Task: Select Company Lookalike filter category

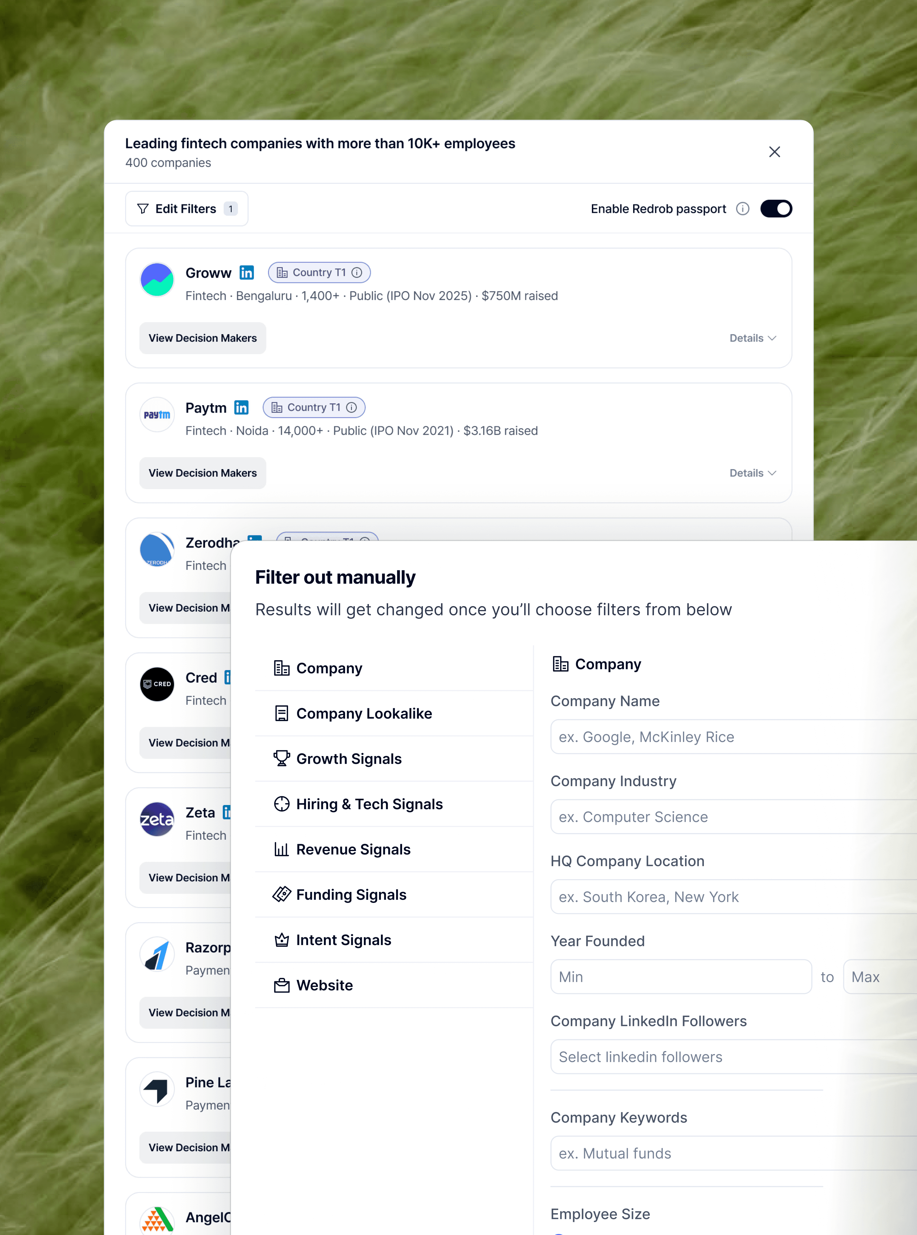Action: [364, 714]
